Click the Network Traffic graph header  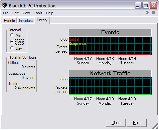tap(110, 73)
